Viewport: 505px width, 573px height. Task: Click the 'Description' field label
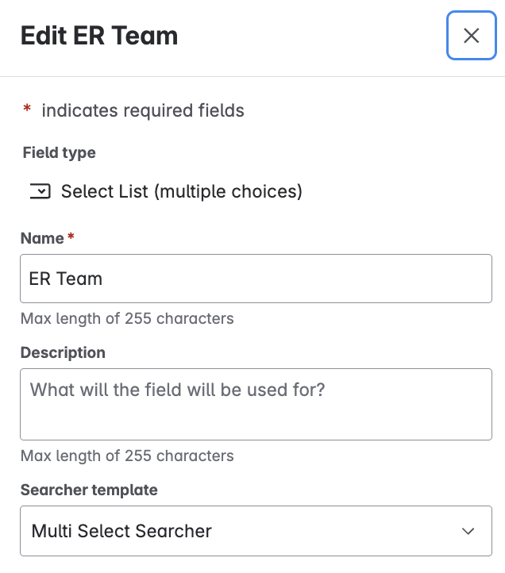pyautogui.click(x=63, y=352)
